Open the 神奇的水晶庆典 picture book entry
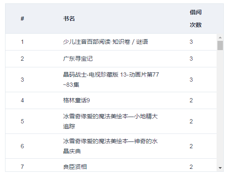This screenshot has height=176, width=228. click(110, 146)
